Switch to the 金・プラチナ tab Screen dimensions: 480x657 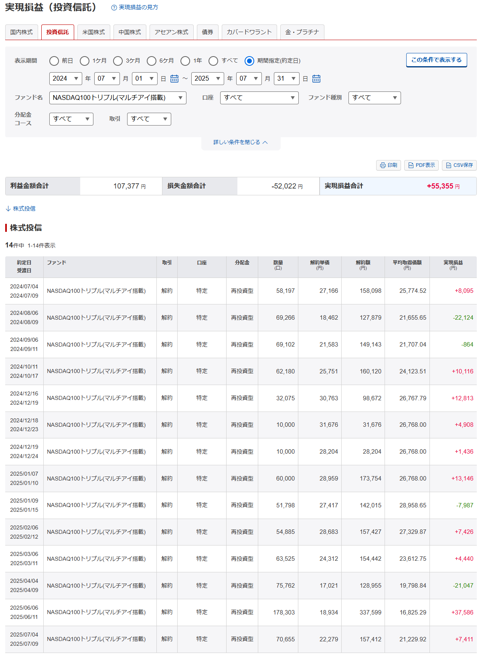(302, 32)
